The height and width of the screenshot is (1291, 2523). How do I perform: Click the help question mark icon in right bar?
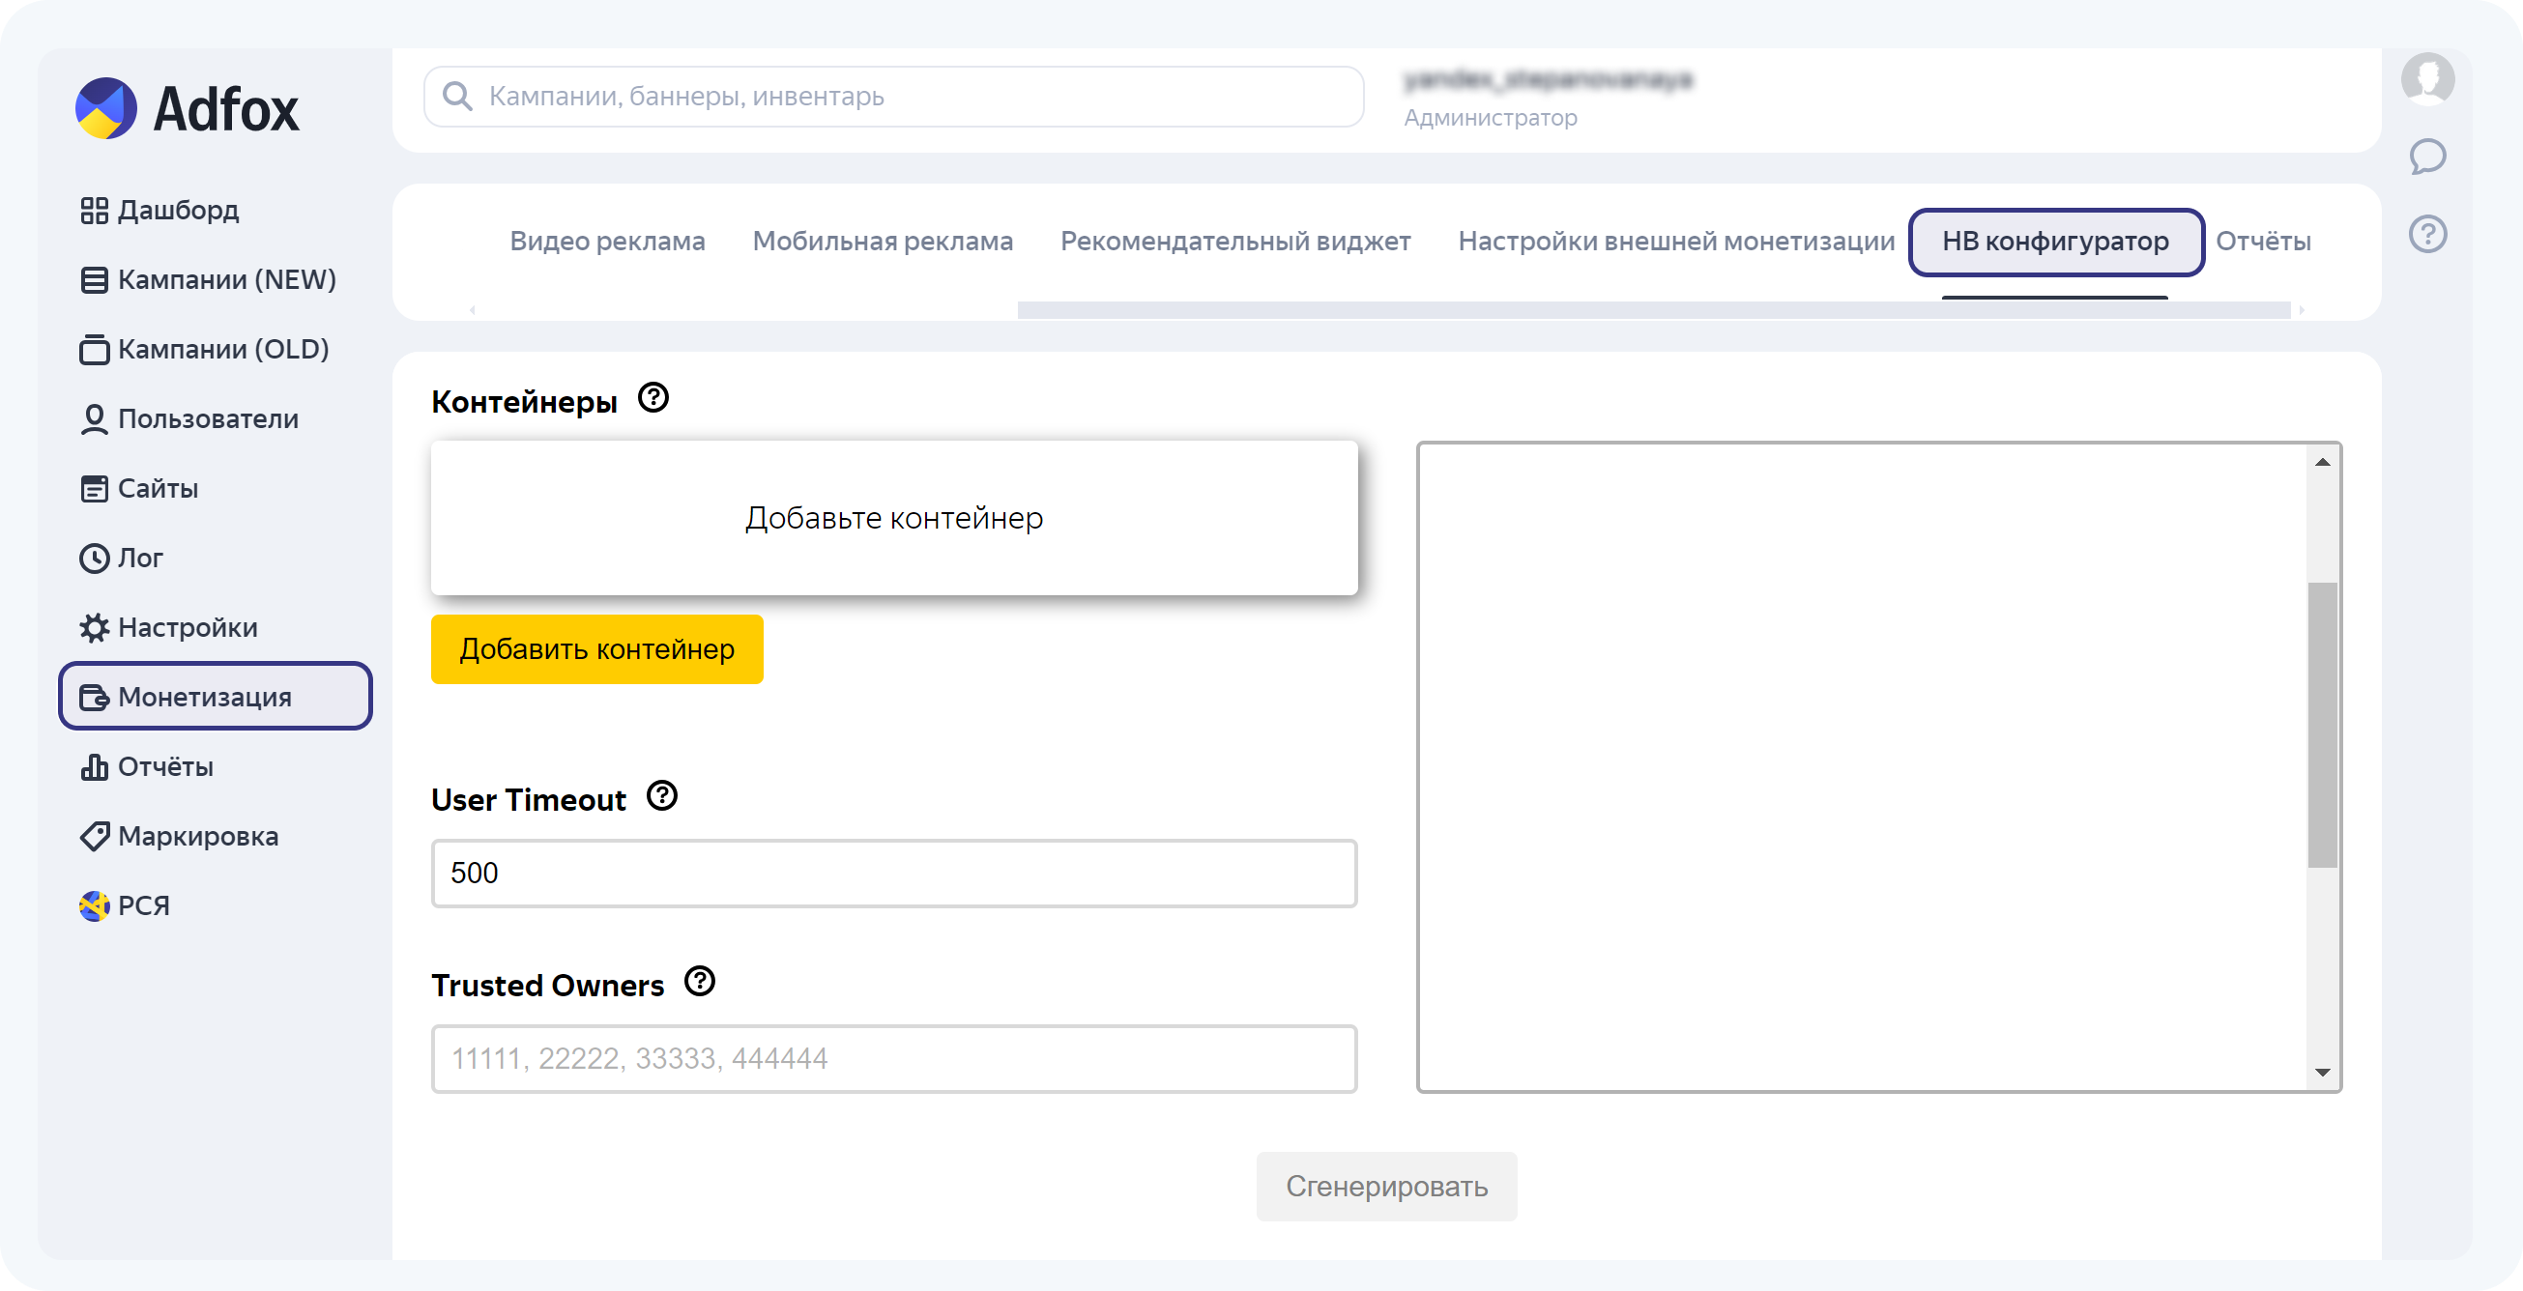(2427, 235)
